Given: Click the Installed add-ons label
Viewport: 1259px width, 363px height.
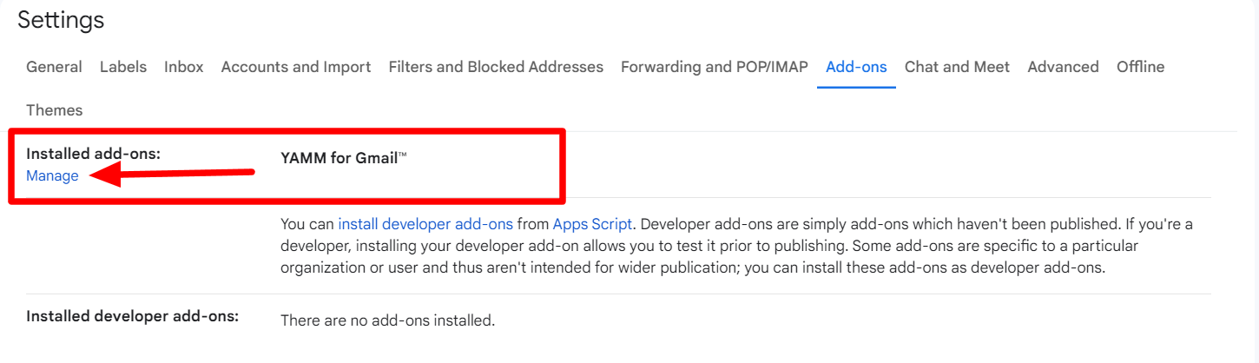Looking at the screenshot, I should coord(94,154).
